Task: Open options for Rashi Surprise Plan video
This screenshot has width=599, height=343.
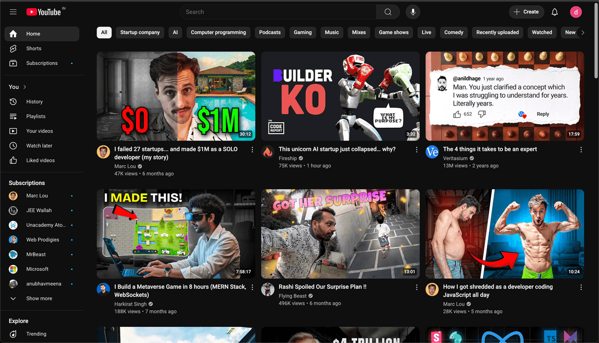Action: pyautogui.click(x=417, y=287)
